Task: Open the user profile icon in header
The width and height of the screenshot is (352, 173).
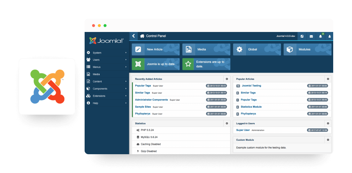Action: [329, 36]
